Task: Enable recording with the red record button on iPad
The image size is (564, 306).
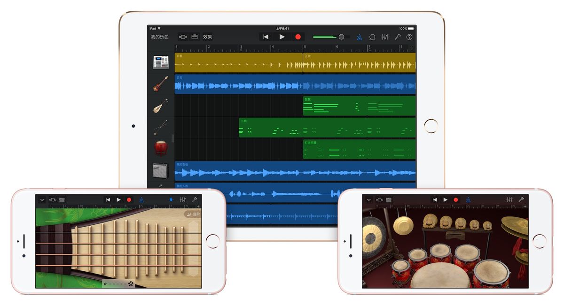Action: click(299, 37)
